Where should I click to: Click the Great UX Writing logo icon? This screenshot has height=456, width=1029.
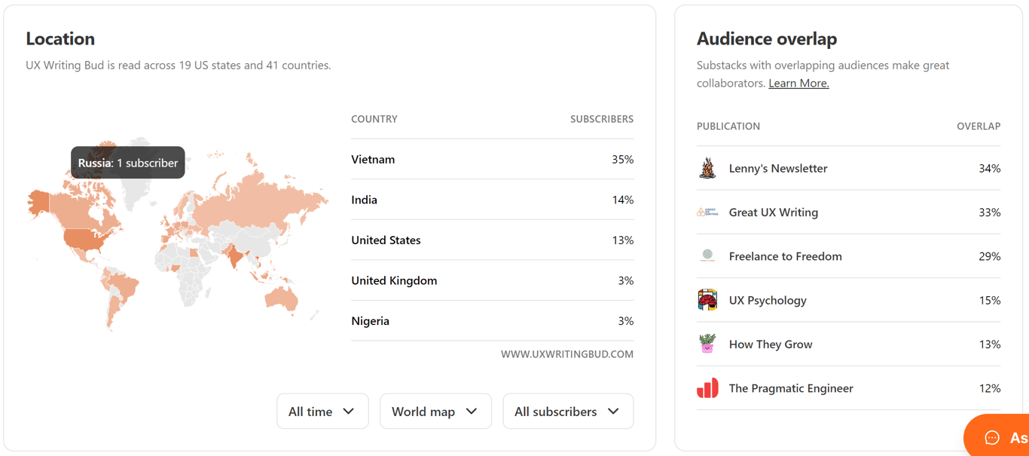707,212
